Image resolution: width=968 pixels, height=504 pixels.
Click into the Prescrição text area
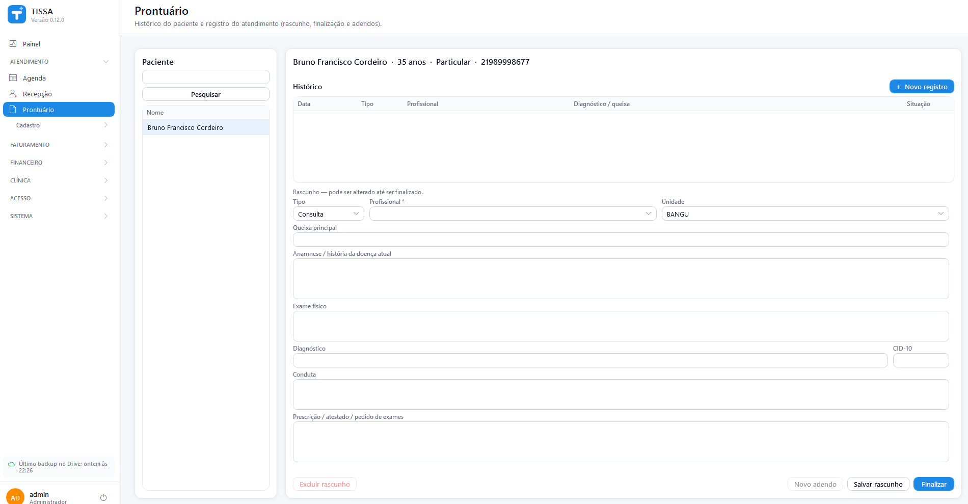tap(621, 442)
